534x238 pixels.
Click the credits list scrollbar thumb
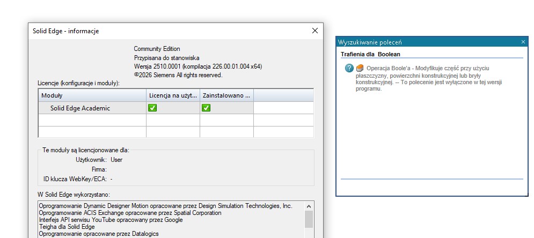tap(309, 219)
